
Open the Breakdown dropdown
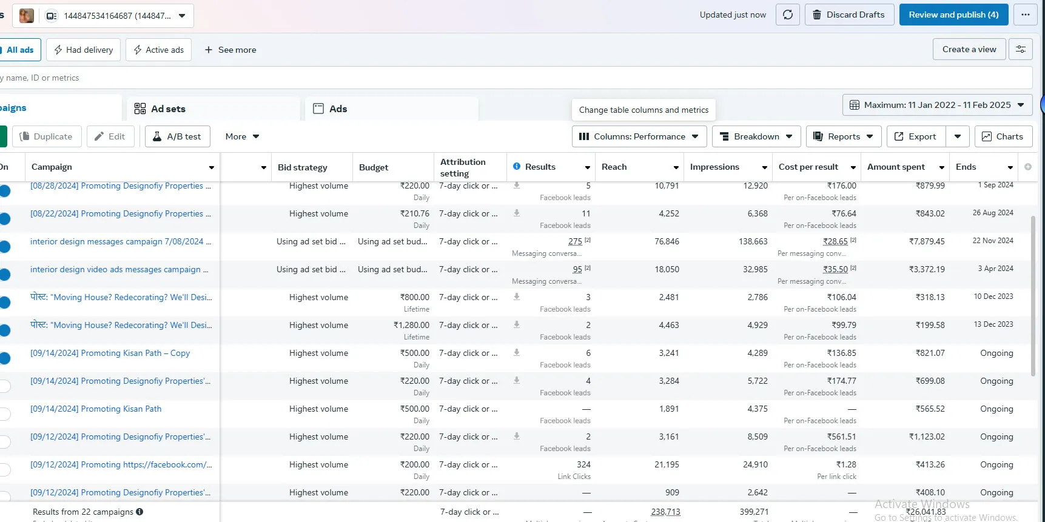coord(756,136)
